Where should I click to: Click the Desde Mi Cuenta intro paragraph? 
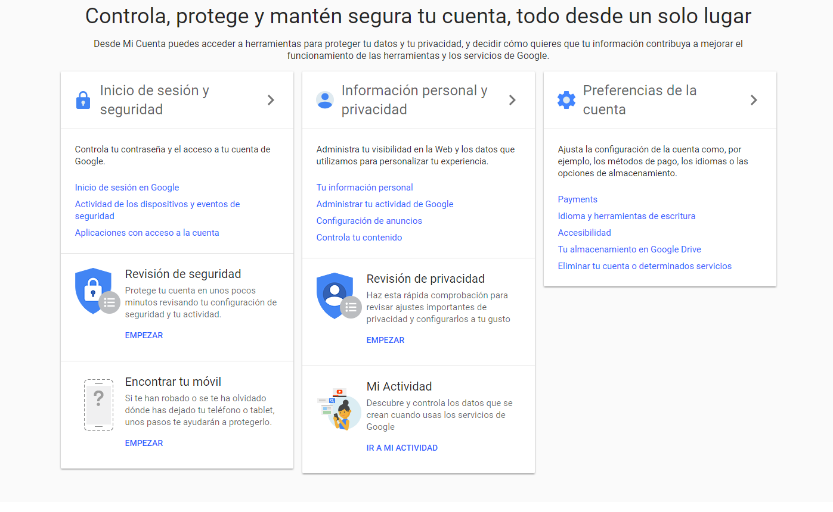(418, 49)
